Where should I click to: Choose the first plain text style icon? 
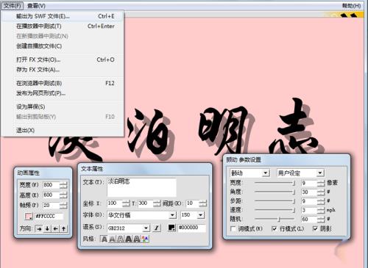pyautogui.click(x=104, y=239)
